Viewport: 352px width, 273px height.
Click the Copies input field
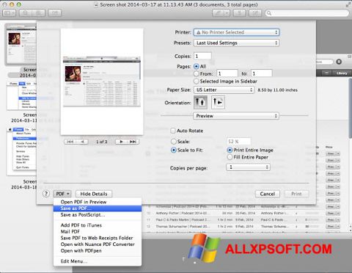tap(202, 56)
